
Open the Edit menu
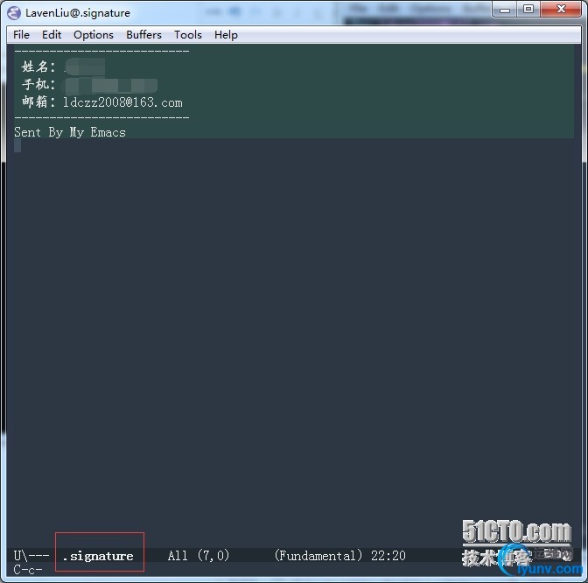tap(52, 35)
